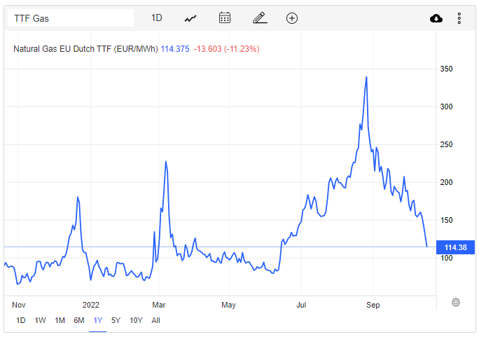Select the 1W time range
This screenshot has height=337, width=479.
[40, 320]
